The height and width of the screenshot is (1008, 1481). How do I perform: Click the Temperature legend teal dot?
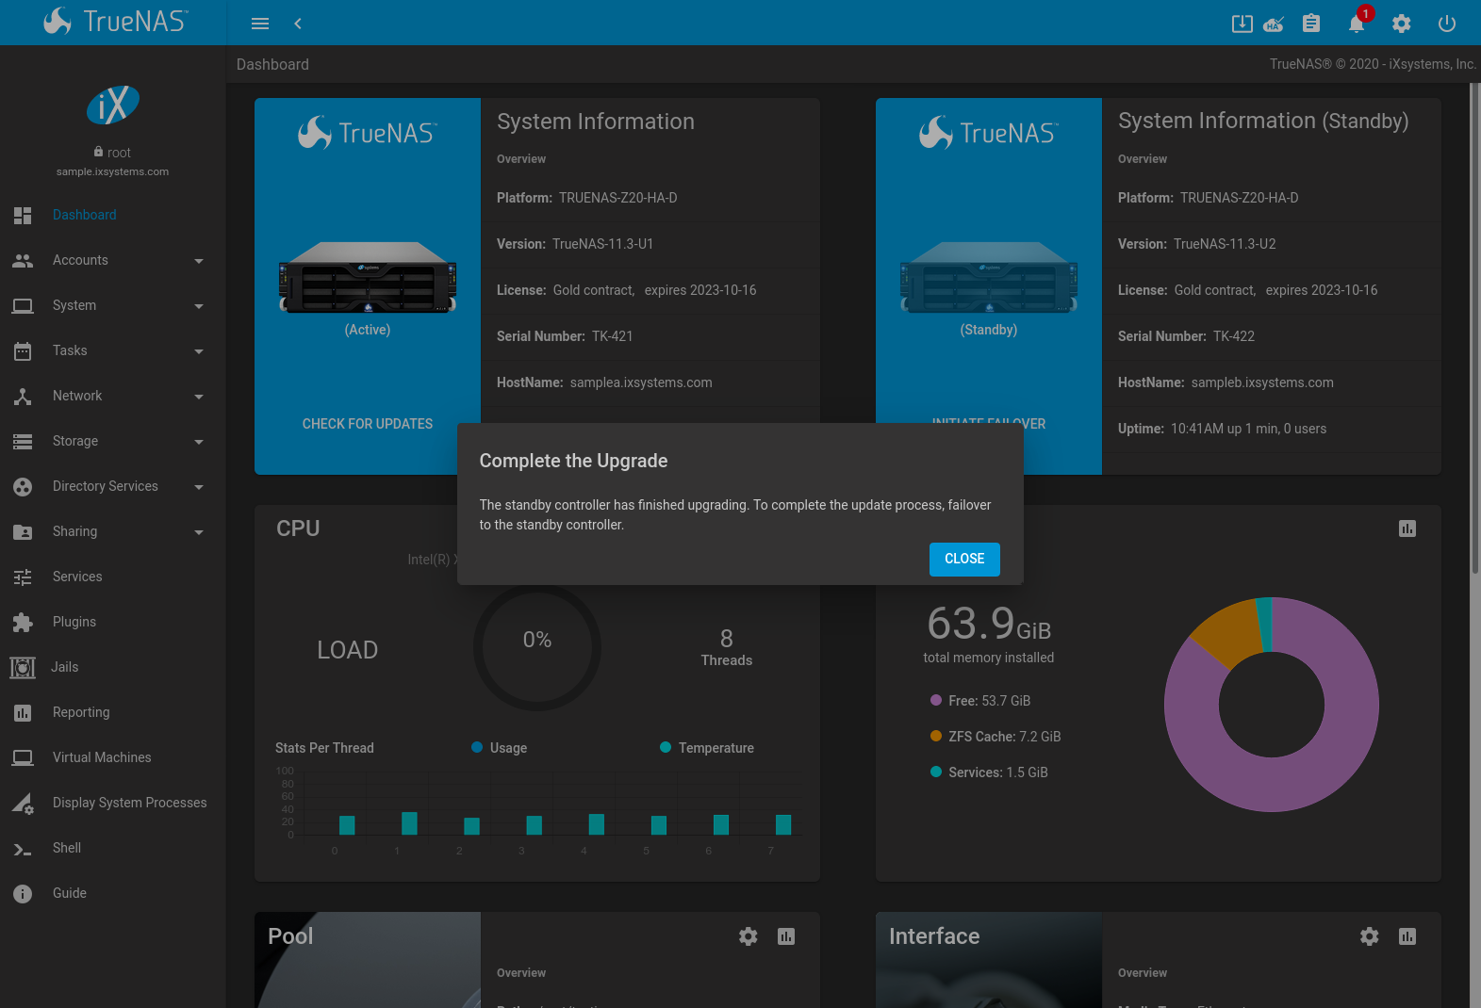[666, 747]
